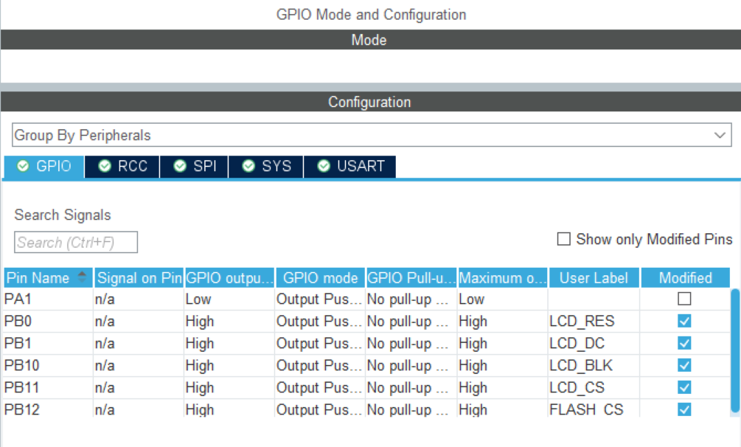Open the Group By Peripherals dropdown
The width and height of the screenshot is (741, 447).
point(372,135)
